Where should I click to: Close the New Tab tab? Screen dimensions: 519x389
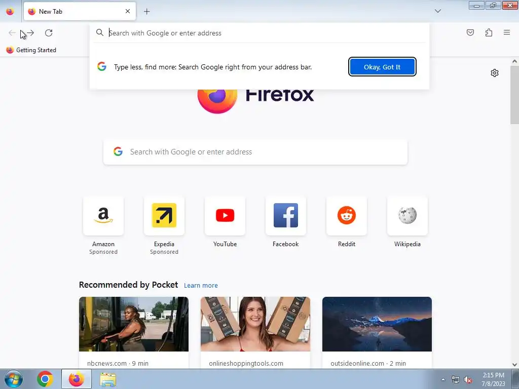click(128, 11)
